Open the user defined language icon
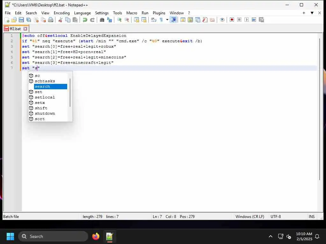Image resolution: width=326 pixels, height=244 pixels. [183, 20]
